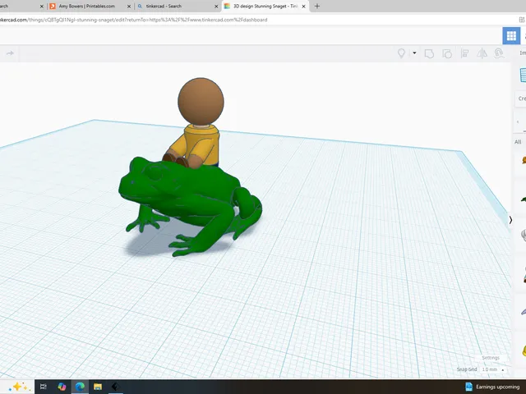Click the Redo arrow in the toolbar
This screenshot has width=526, height=394.
[10, 53]
